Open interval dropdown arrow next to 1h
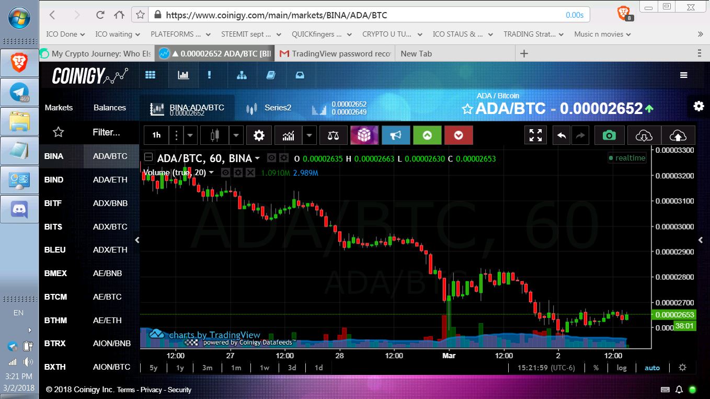 click(x=190, y=135)
